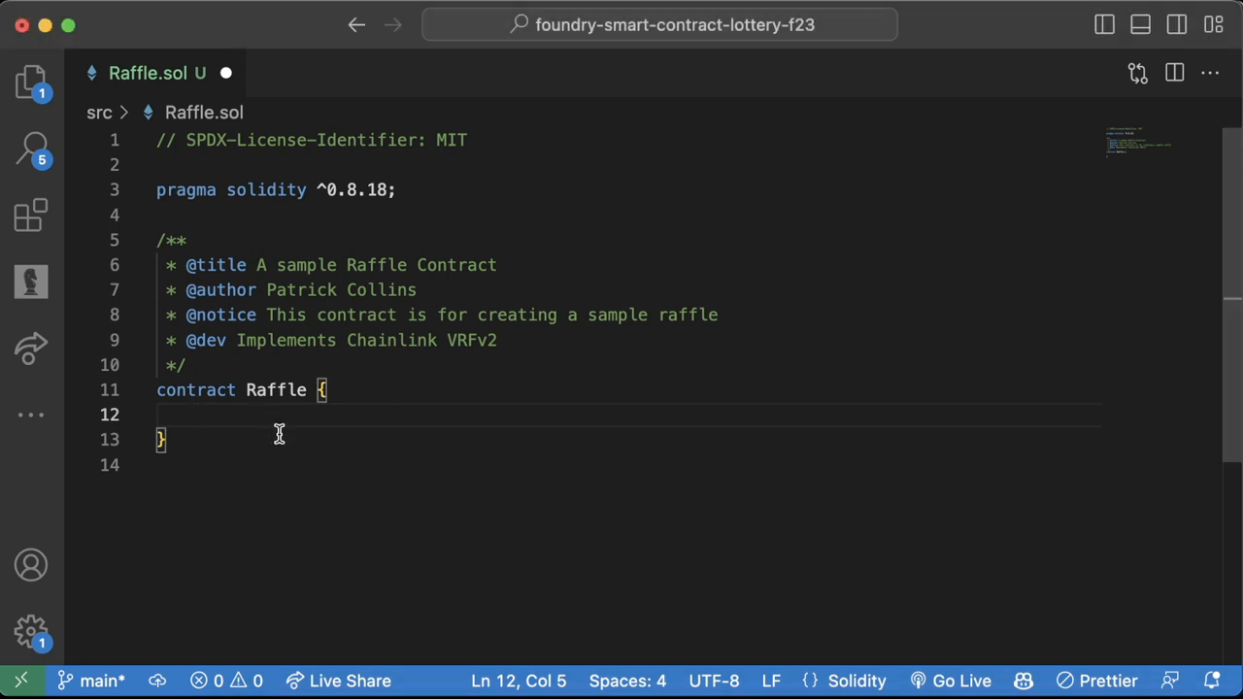The width and height of the screenshot is (1243, 699).
Task: Open the editor More Actions menu
Action: 1210,73
